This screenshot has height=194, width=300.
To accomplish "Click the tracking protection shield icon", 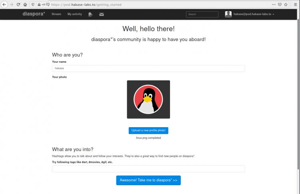I will 33,4.
